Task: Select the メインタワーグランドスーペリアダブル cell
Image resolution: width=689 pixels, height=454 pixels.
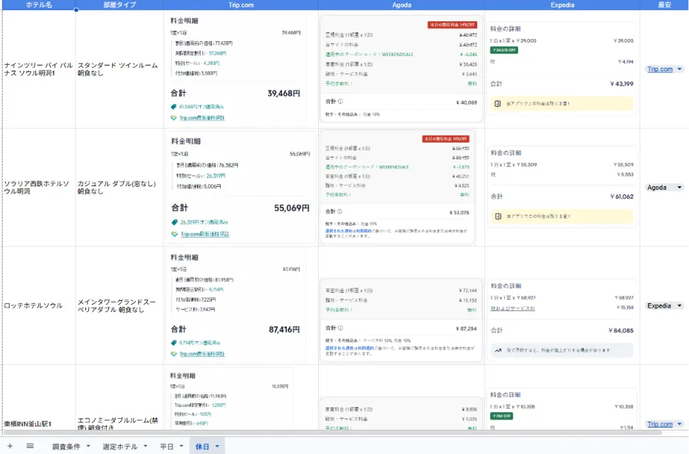Action: coord(119,305)
